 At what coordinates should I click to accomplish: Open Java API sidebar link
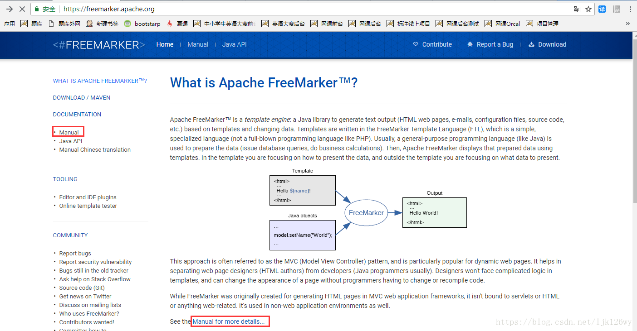(x=71, y=141)
